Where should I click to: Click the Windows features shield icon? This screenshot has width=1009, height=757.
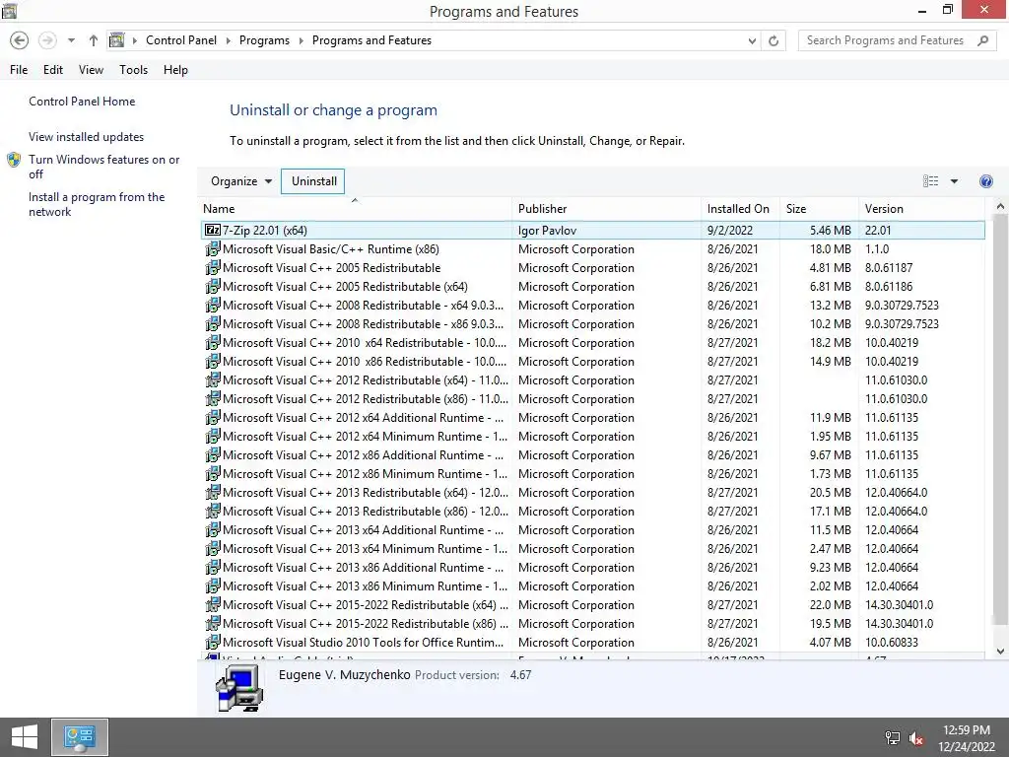[14, 160]
